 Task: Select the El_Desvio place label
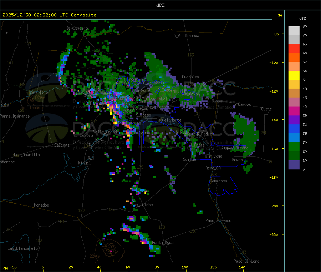tap(83, 135)
